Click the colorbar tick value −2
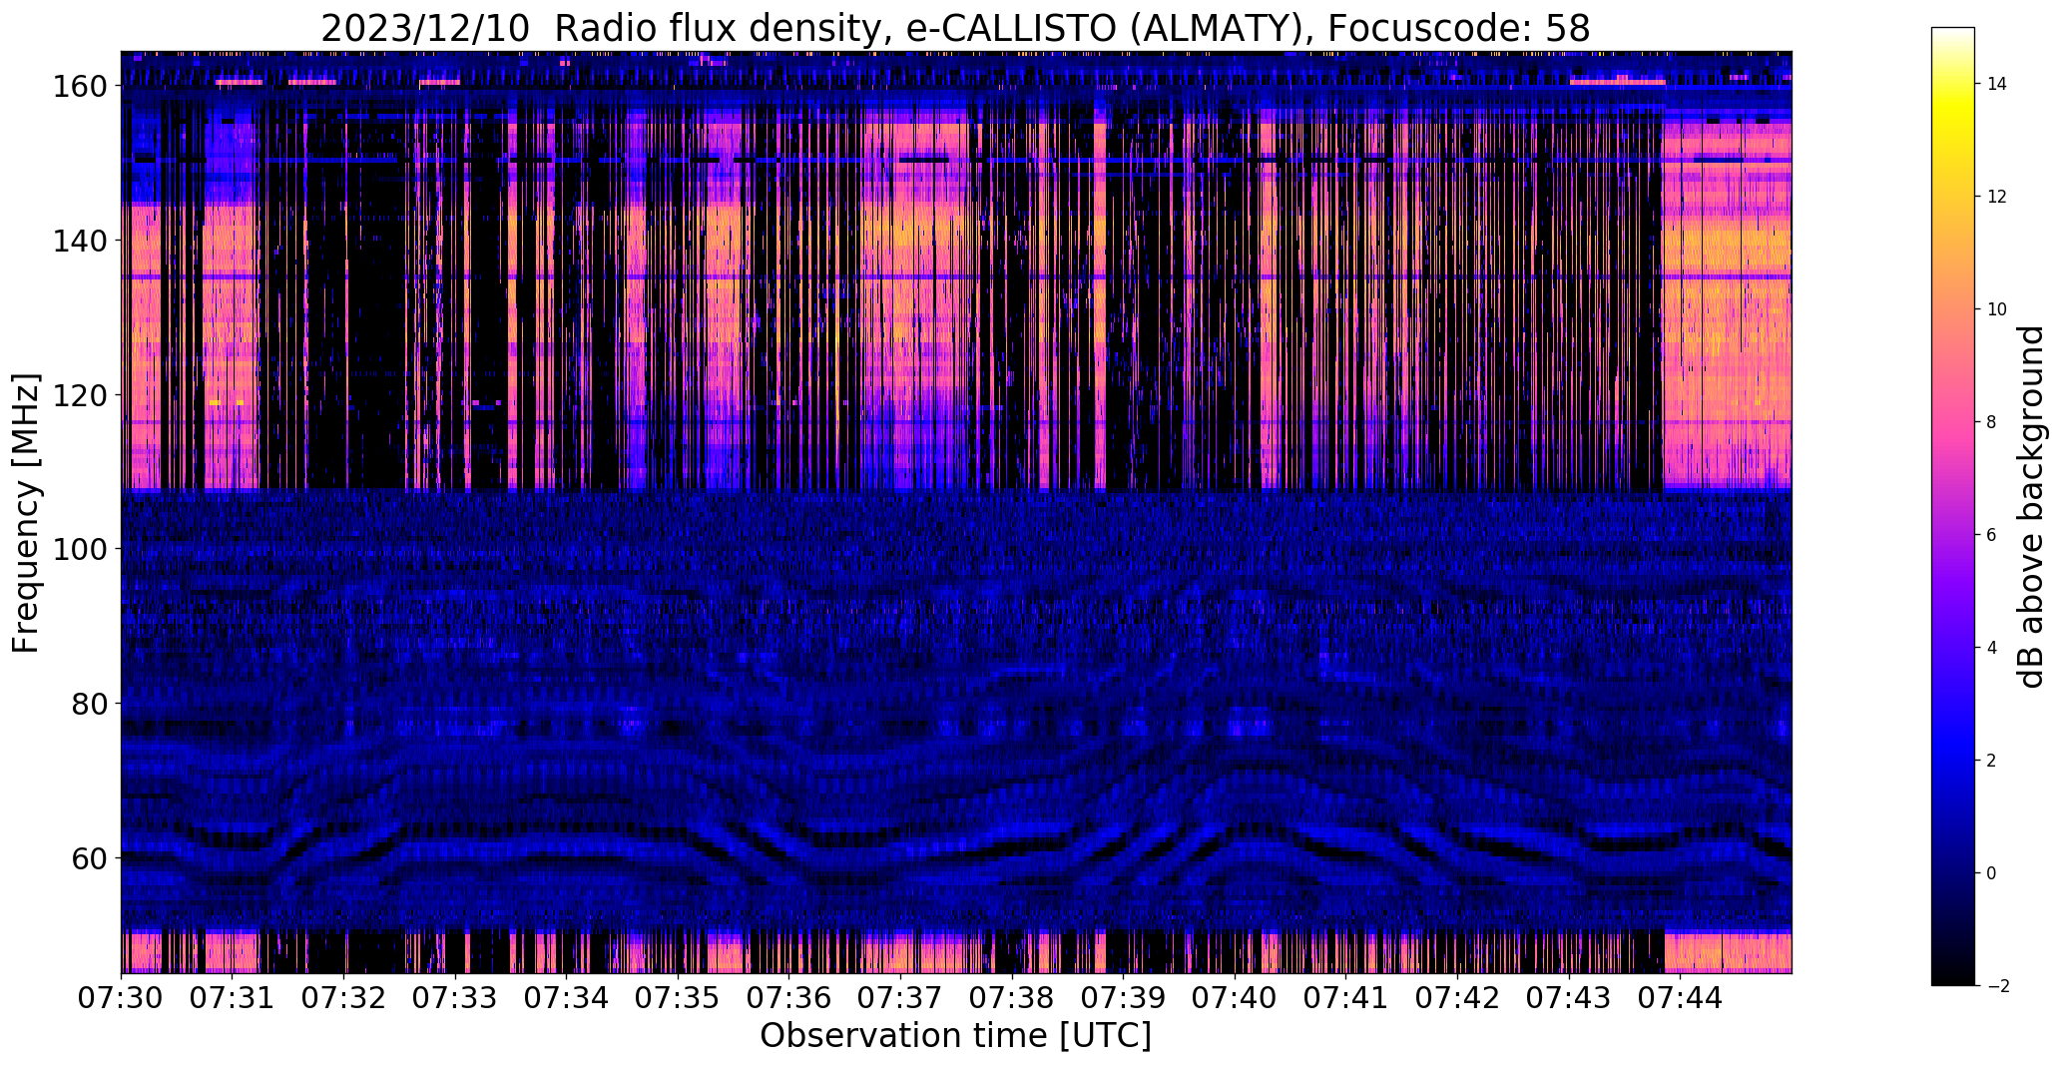The width and height of the screenshot is (2062, 1065). click(x=1997, y=986)
